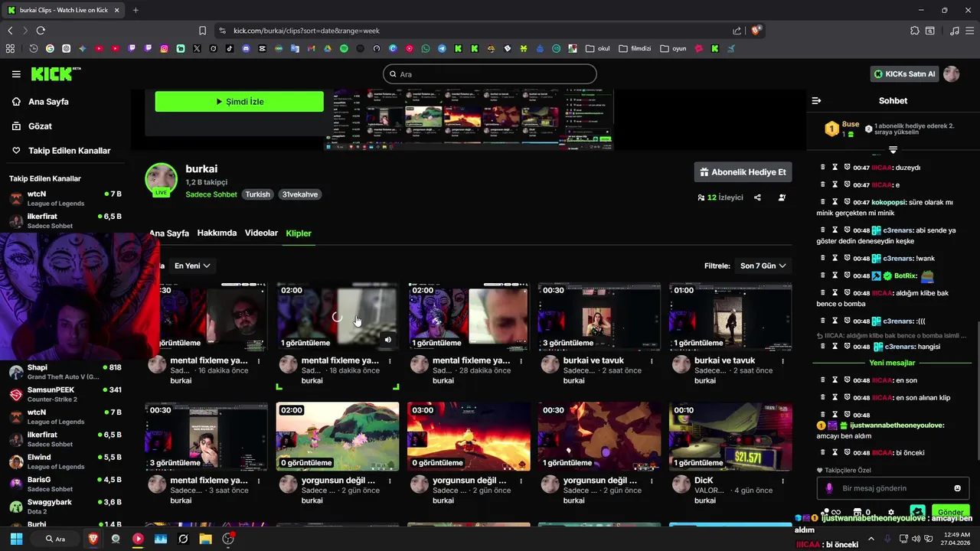980x551 pixels.
Task: Open SamsunPEEK channel in sidebar
Action: 65,394
